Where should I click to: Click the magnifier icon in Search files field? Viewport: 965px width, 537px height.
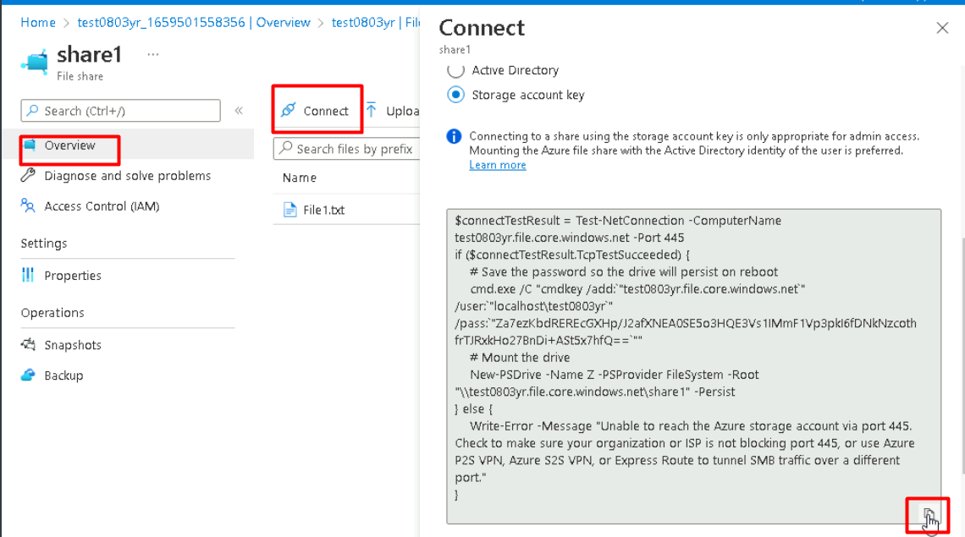(x=285, y=148)
